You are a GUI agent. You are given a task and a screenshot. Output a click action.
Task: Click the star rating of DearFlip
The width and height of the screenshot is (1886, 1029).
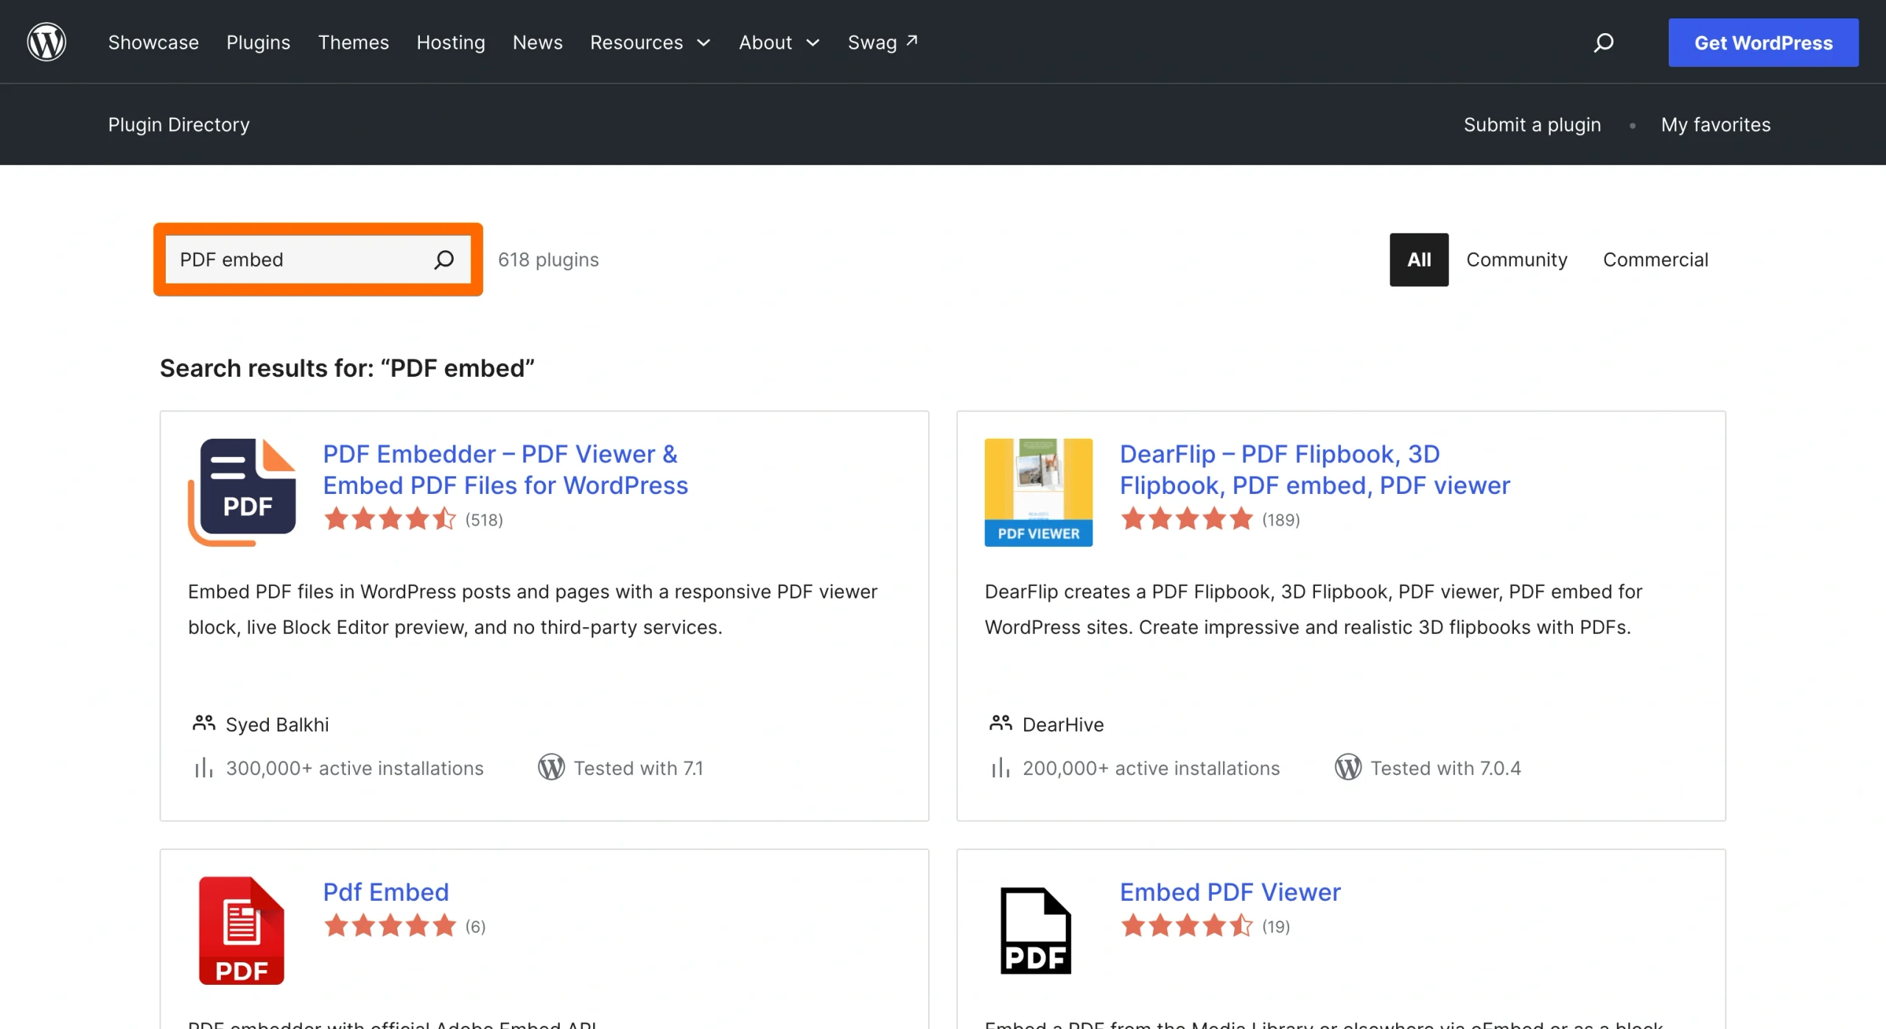(1186, 519)
